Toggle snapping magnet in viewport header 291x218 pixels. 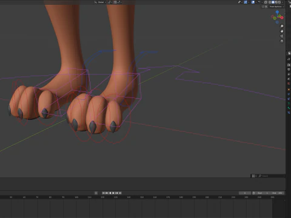click(x=115, y=2)
